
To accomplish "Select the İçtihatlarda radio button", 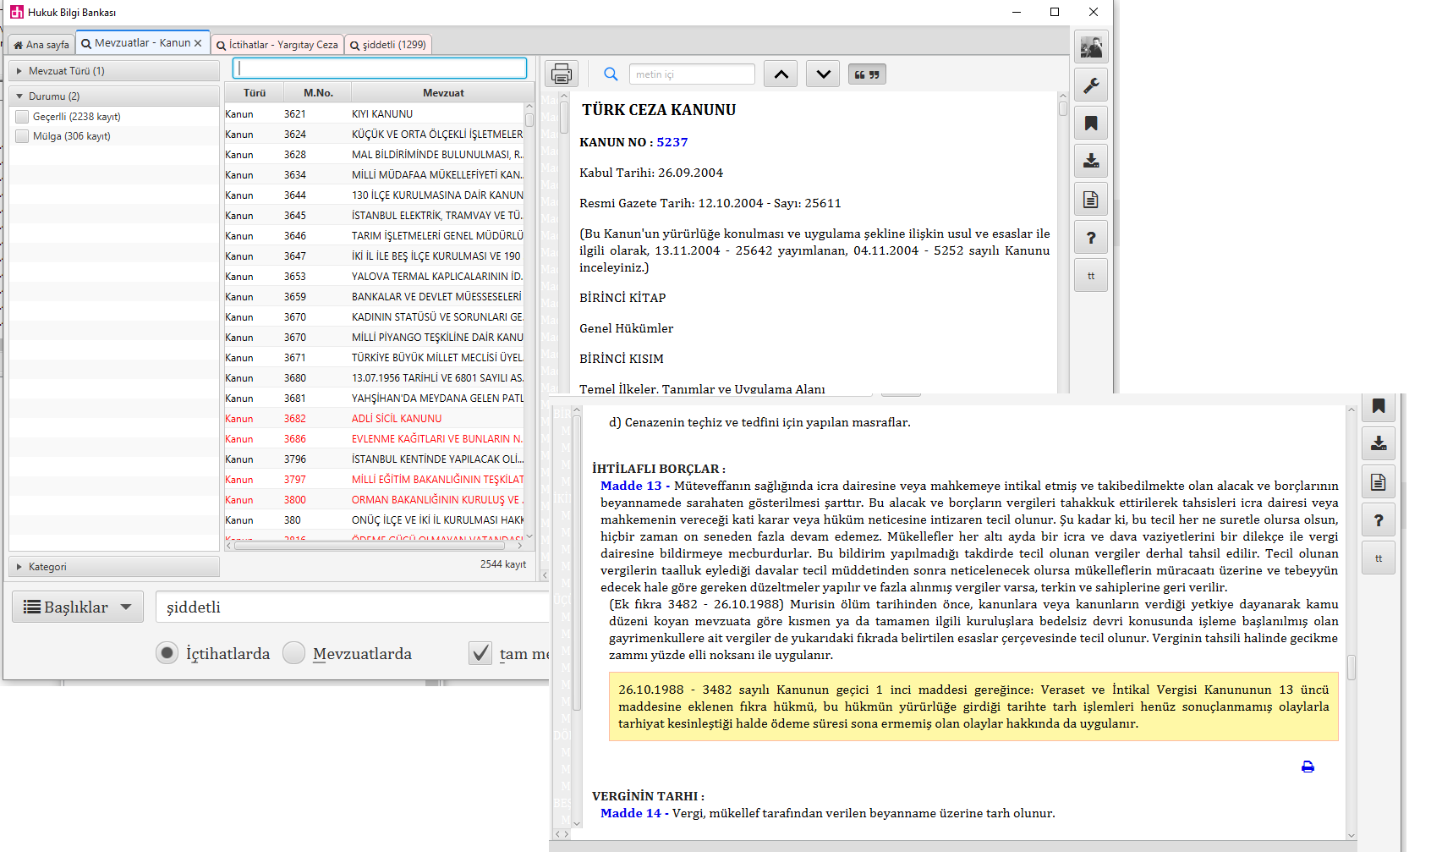I will 167,652.
